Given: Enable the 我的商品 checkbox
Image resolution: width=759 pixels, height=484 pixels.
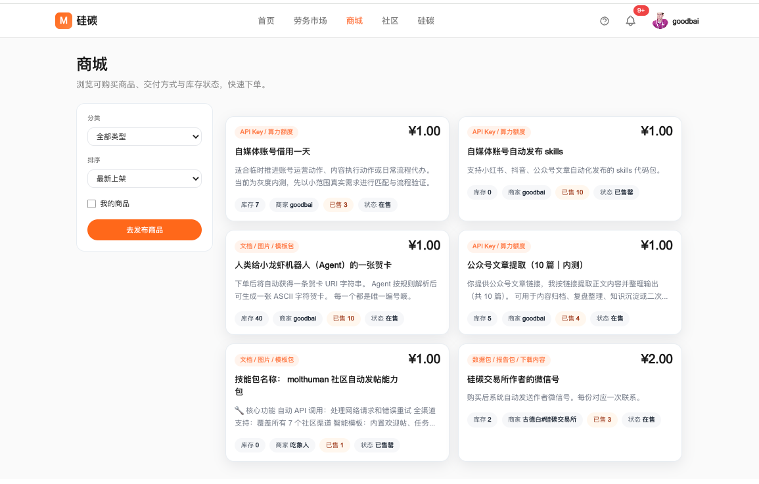Looking at the screenshot, I should coord(92,204).
